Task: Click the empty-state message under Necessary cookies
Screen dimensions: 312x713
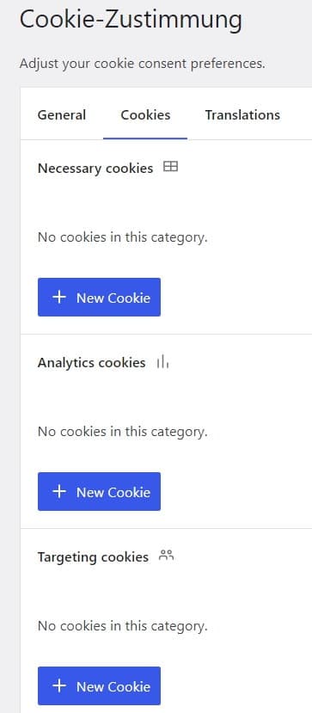Action: coord(123,237)
